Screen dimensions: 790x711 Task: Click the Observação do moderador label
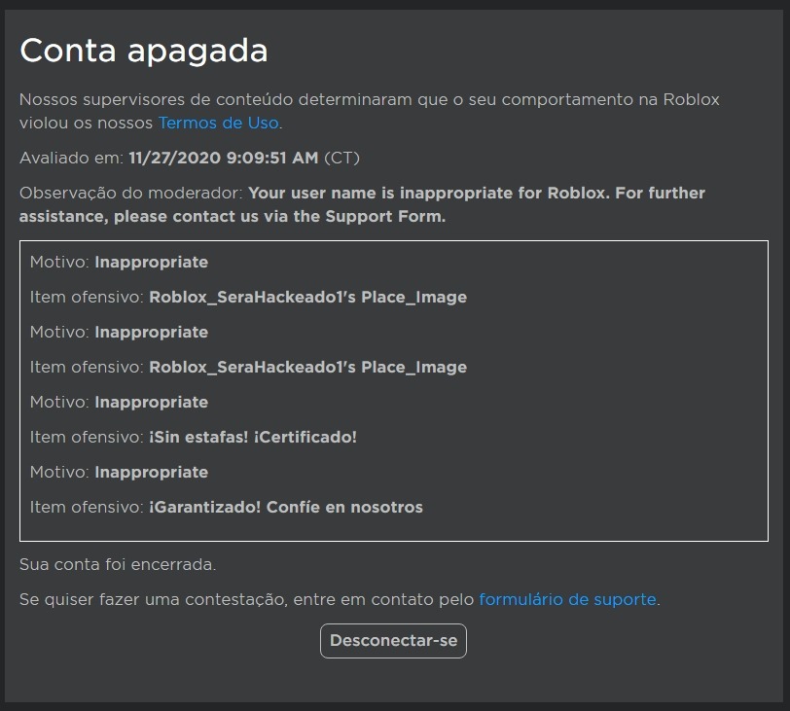coord(131,193)
